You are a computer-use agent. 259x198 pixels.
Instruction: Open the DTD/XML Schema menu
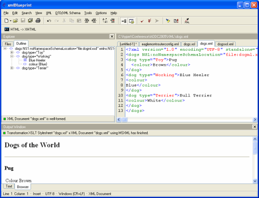68,13
